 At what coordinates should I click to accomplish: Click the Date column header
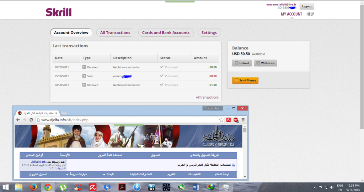pyautogui.click(x=66, y=58)
